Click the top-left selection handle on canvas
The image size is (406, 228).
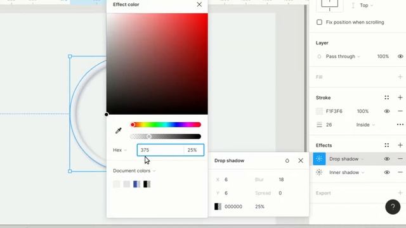click(70, 56)
